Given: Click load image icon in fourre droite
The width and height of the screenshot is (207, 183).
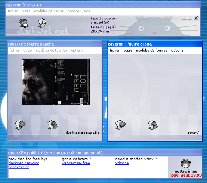Looking at the screenshot, I should pos(121,125).
